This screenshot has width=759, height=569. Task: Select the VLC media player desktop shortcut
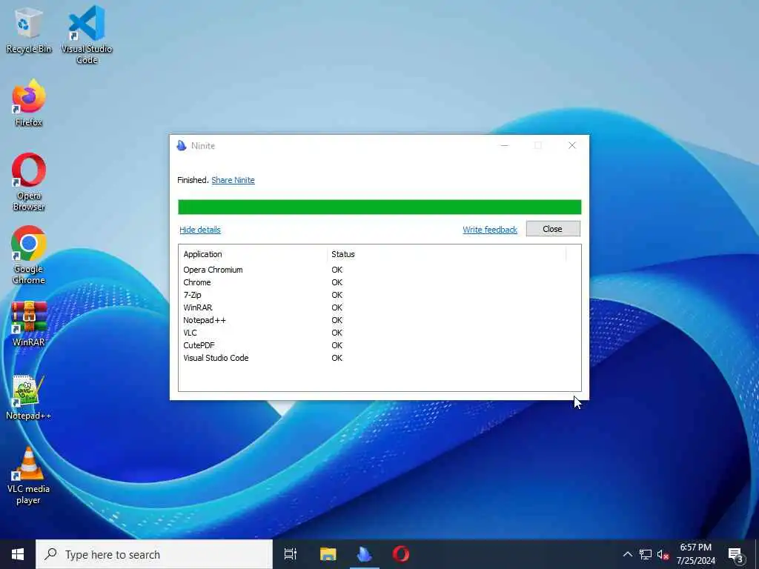tap(29, 476)
